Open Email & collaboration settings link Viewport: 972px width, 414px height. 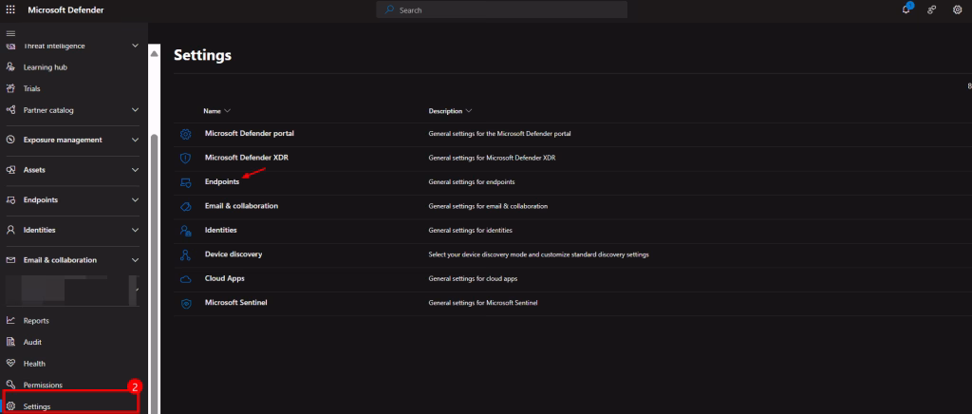241,206
